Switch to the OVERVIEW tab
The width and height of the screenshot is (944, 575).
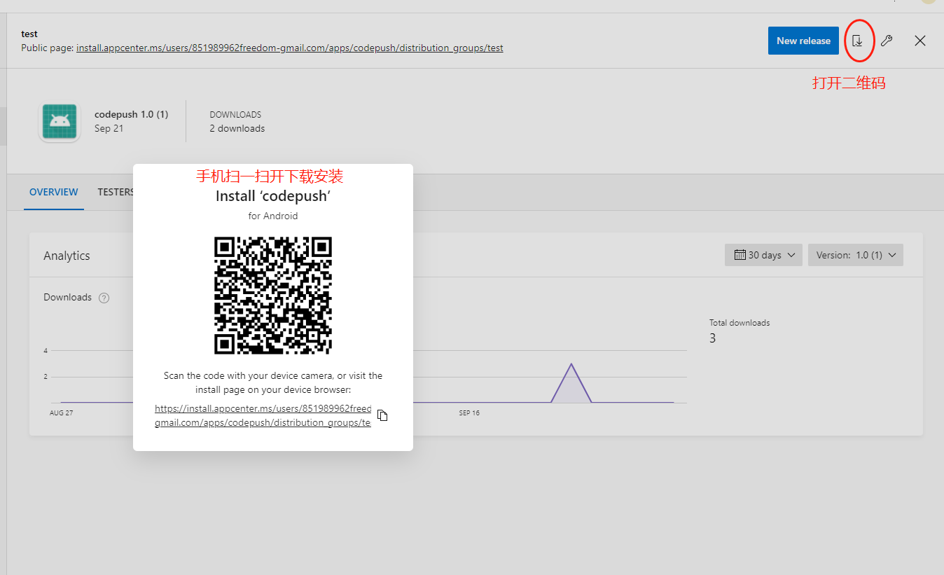[54, 192]
